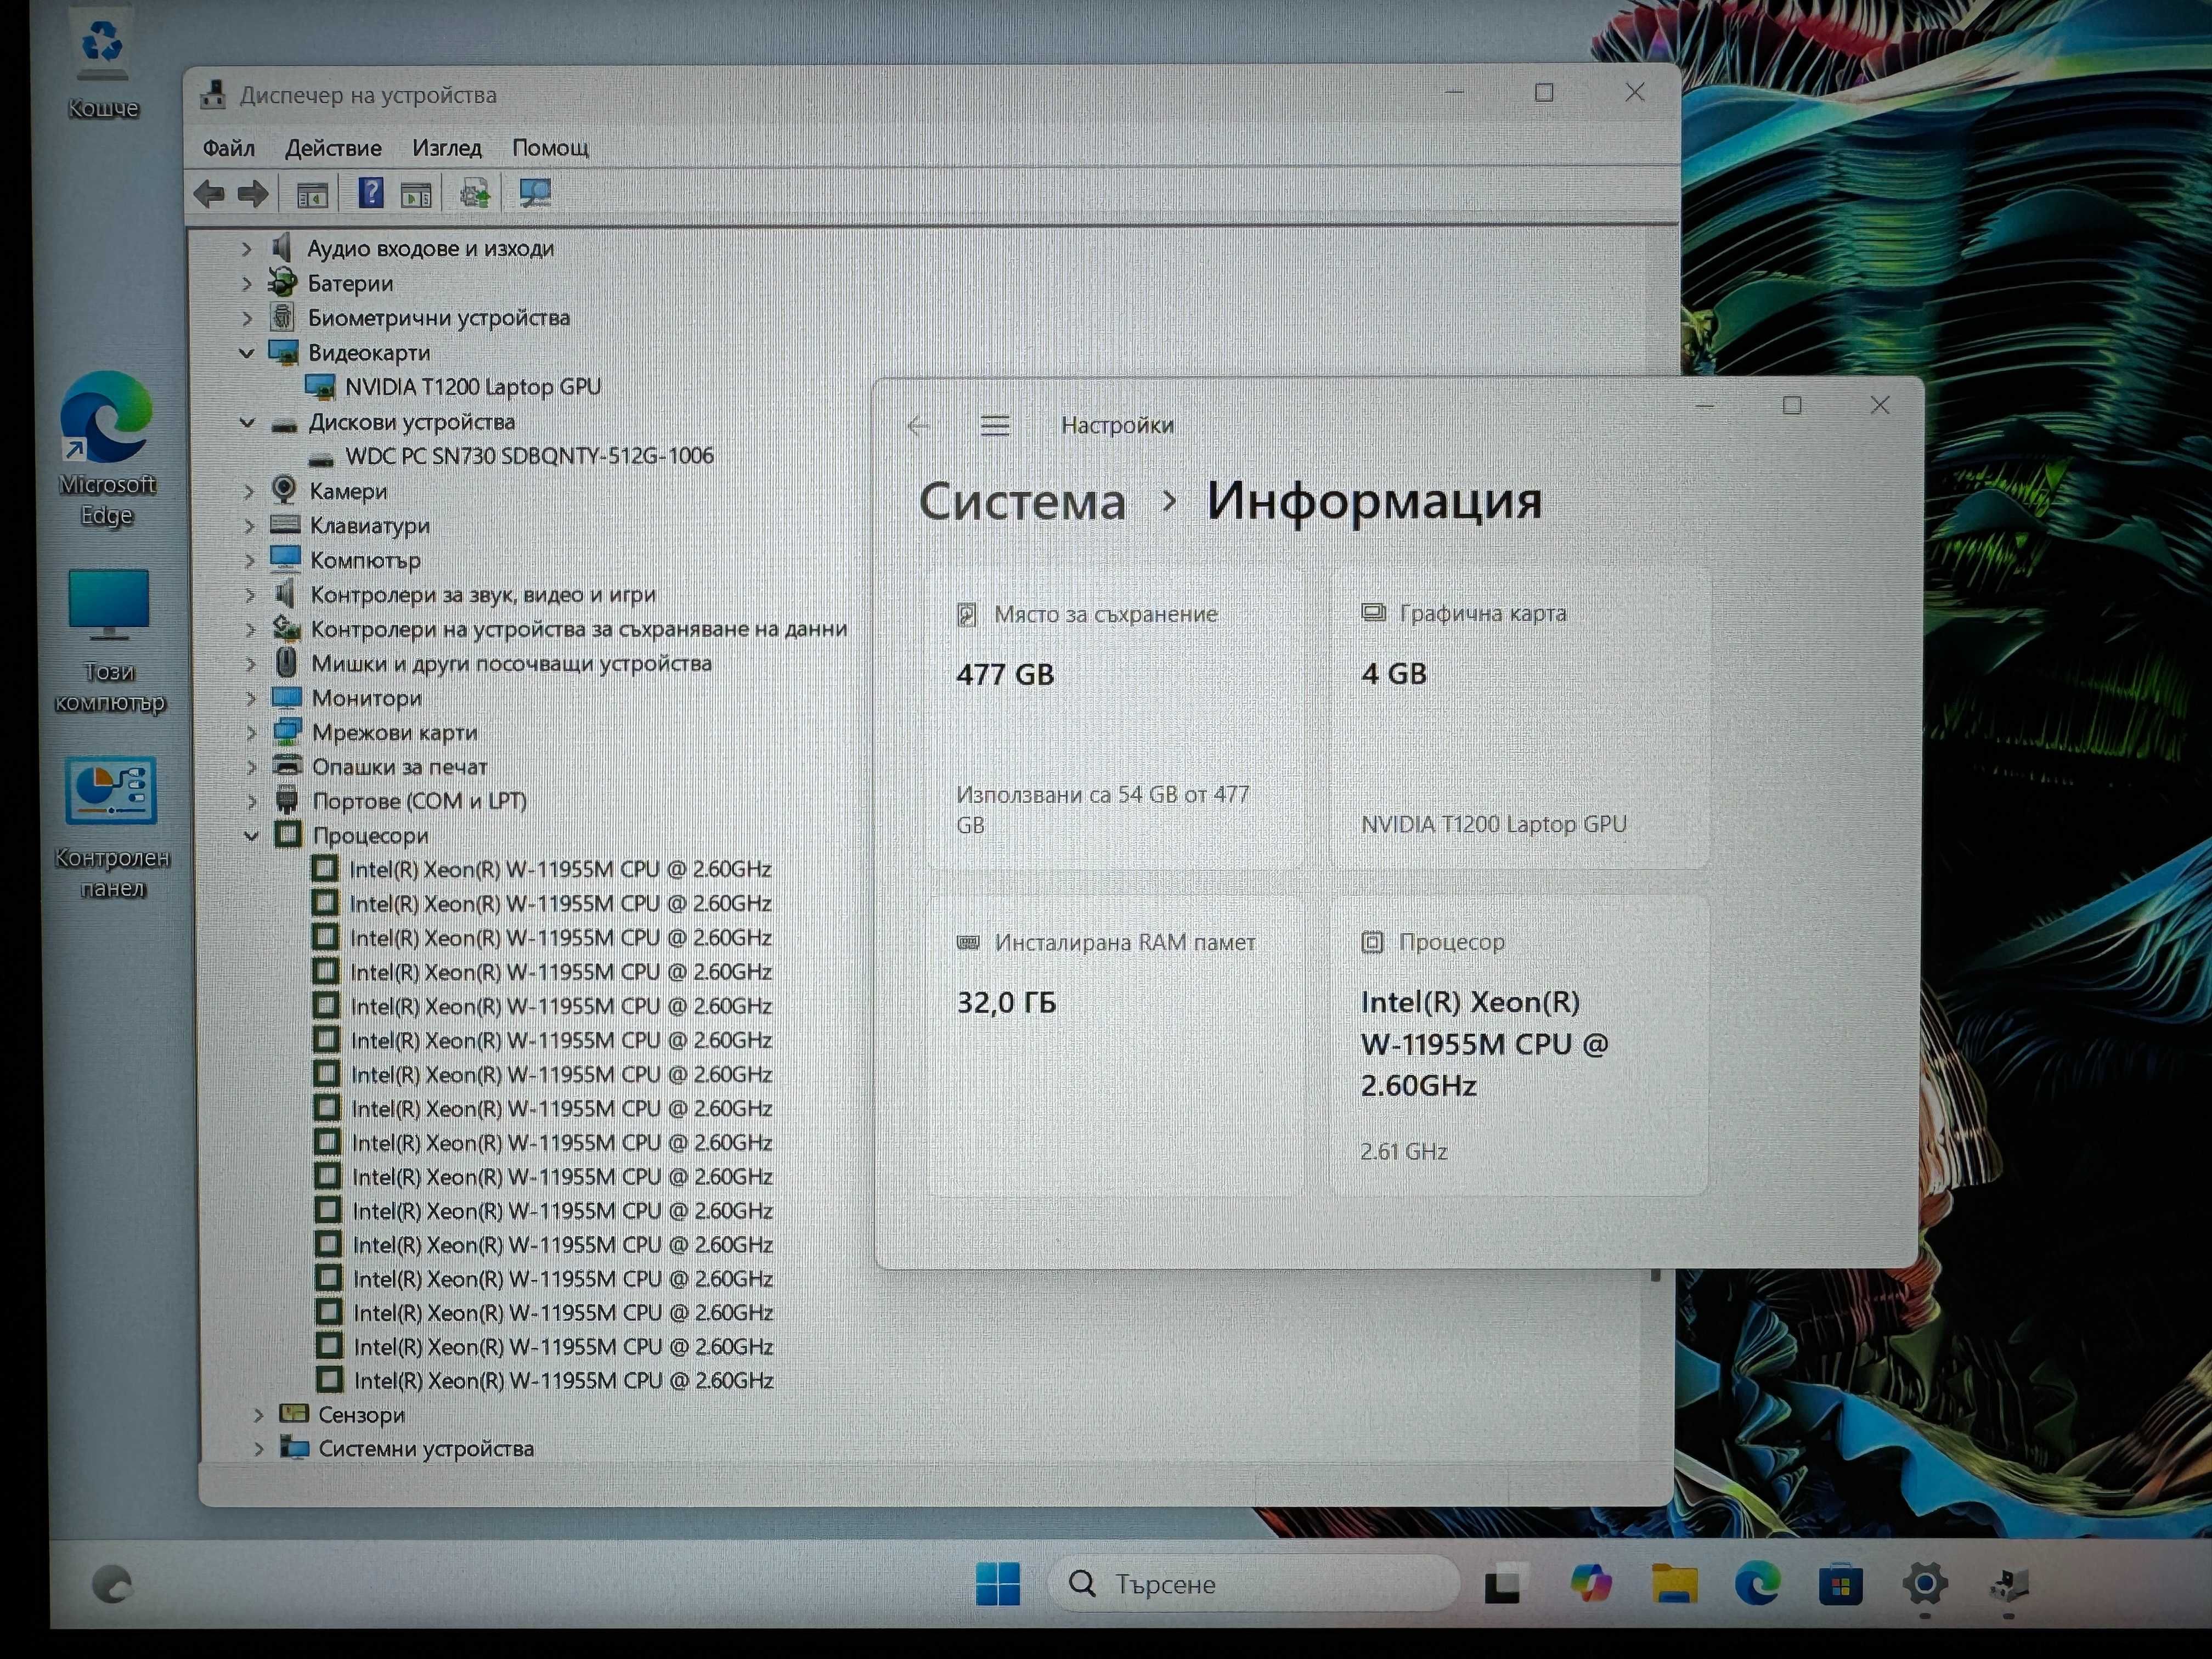
Task: Select 'Компютър' tree row
Action: 365,561
